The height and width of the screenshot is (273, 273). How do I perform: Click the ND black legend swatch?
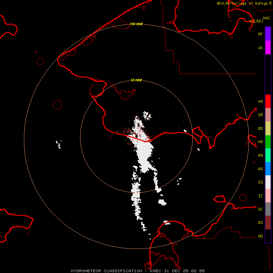click(268, 236)
